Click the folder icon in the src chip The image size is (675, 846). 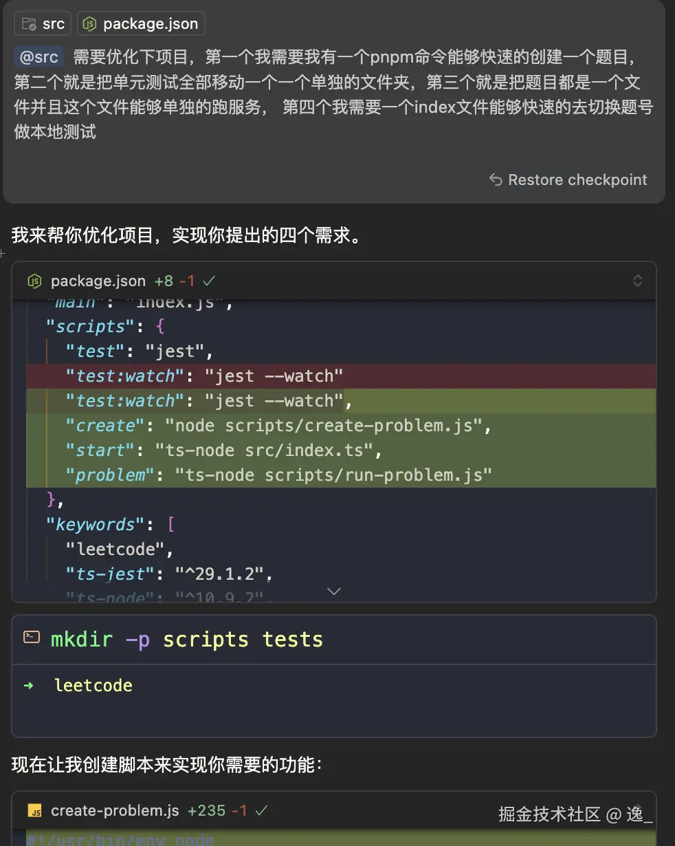(x=29, y=24)
